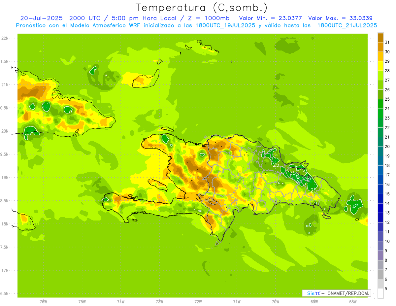Click the '74W' longitude label
The image size is (396, 306).
point(121,302)
